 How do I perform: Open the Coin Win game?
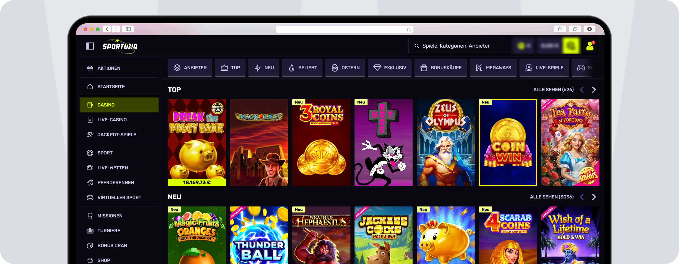(508, 142)
